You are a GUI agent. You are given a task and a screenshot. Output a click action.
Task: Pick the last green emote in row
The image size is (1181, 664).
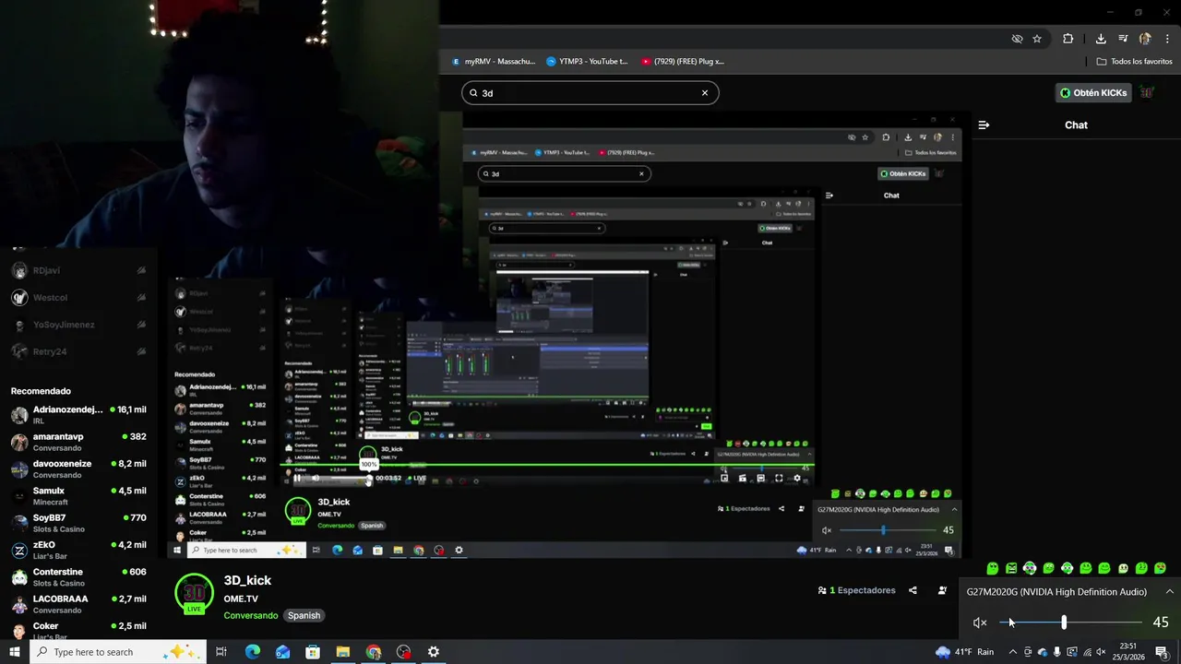(x=1160, y=568)
